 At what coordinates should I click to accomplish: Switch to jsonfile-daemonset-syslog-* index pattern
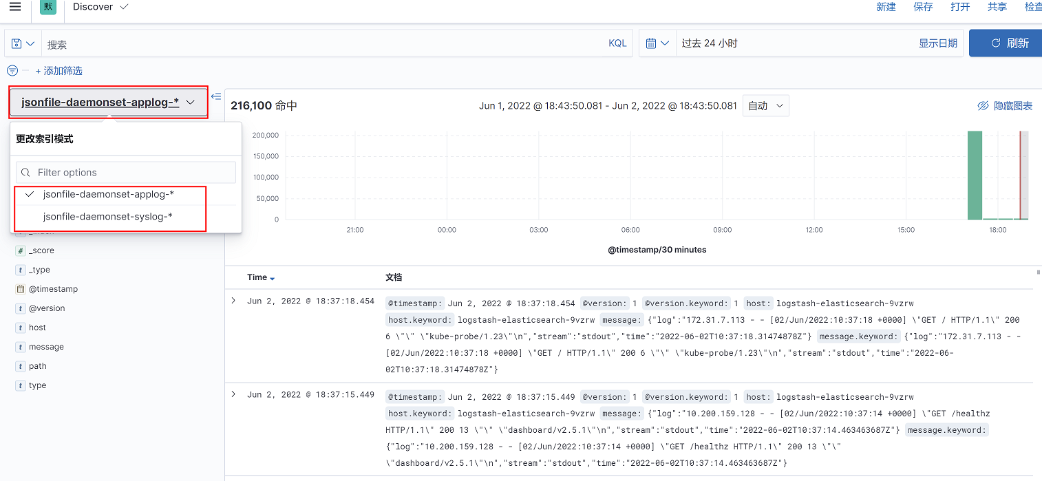(x=107, y=217)
